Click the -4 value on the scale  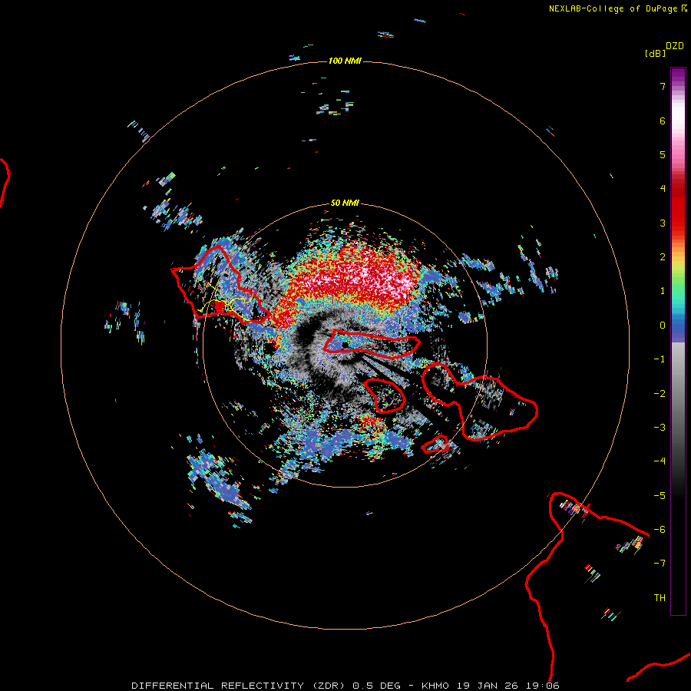pyautogui.click(x=660, y=461)
